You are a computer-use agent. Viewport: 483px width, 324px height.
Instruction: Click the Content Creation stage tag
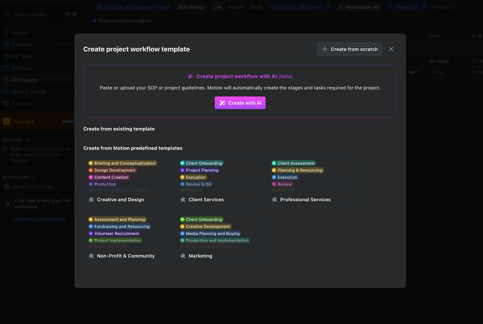point(109,177)
